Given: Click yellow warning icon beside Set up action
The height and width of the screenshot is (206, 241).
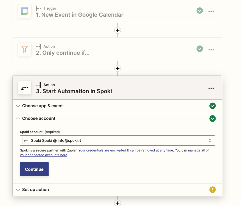Looking at the screenshot, I should pyautogui.click(x=213, y=190).
